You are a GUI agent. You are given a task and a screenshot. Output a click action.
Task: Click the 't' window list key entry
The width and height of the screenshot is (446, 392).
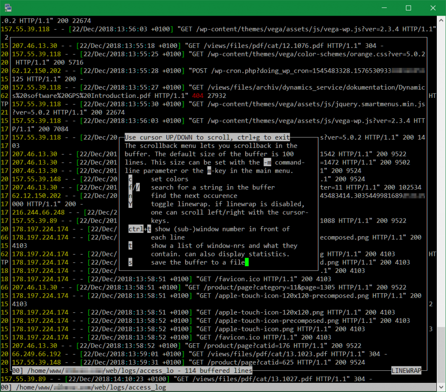130,246
